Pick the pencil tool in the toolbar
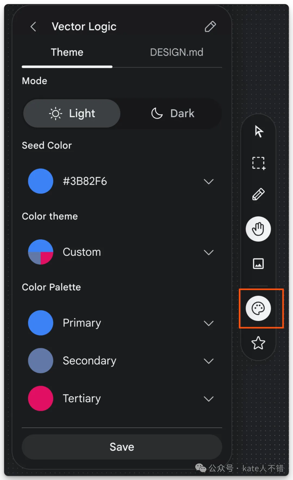The width and height of the screenshot is (293, 480). click(x=258, y=194)
